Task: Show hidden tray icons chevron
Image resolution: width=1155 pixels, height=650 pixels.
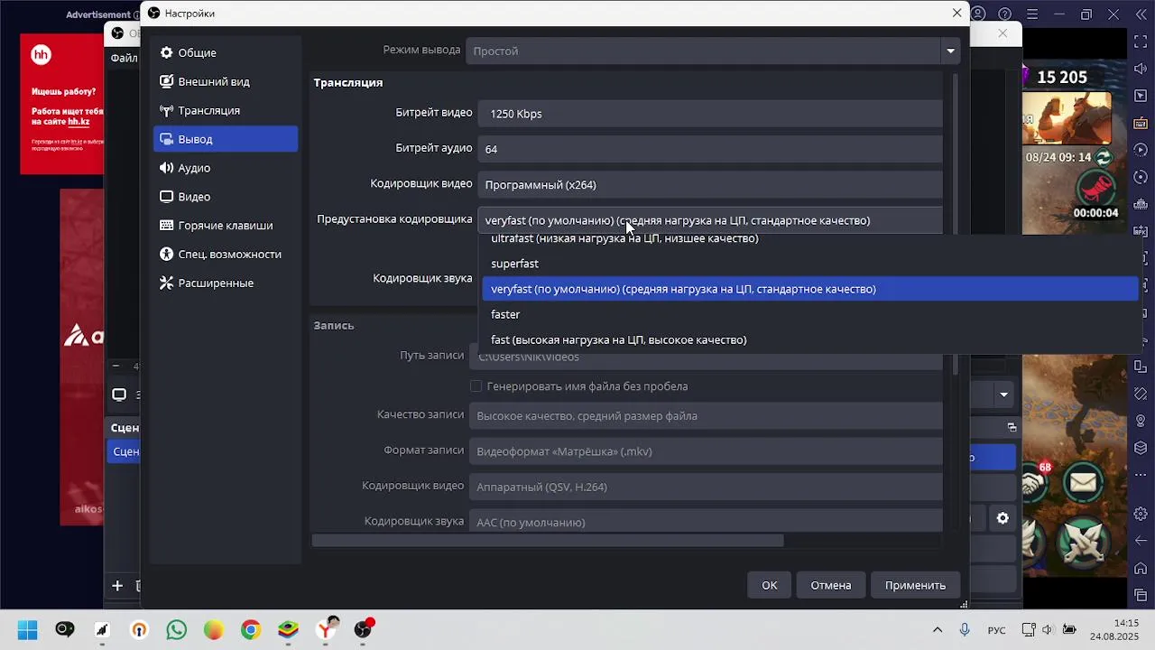Action: pos(938,630)
